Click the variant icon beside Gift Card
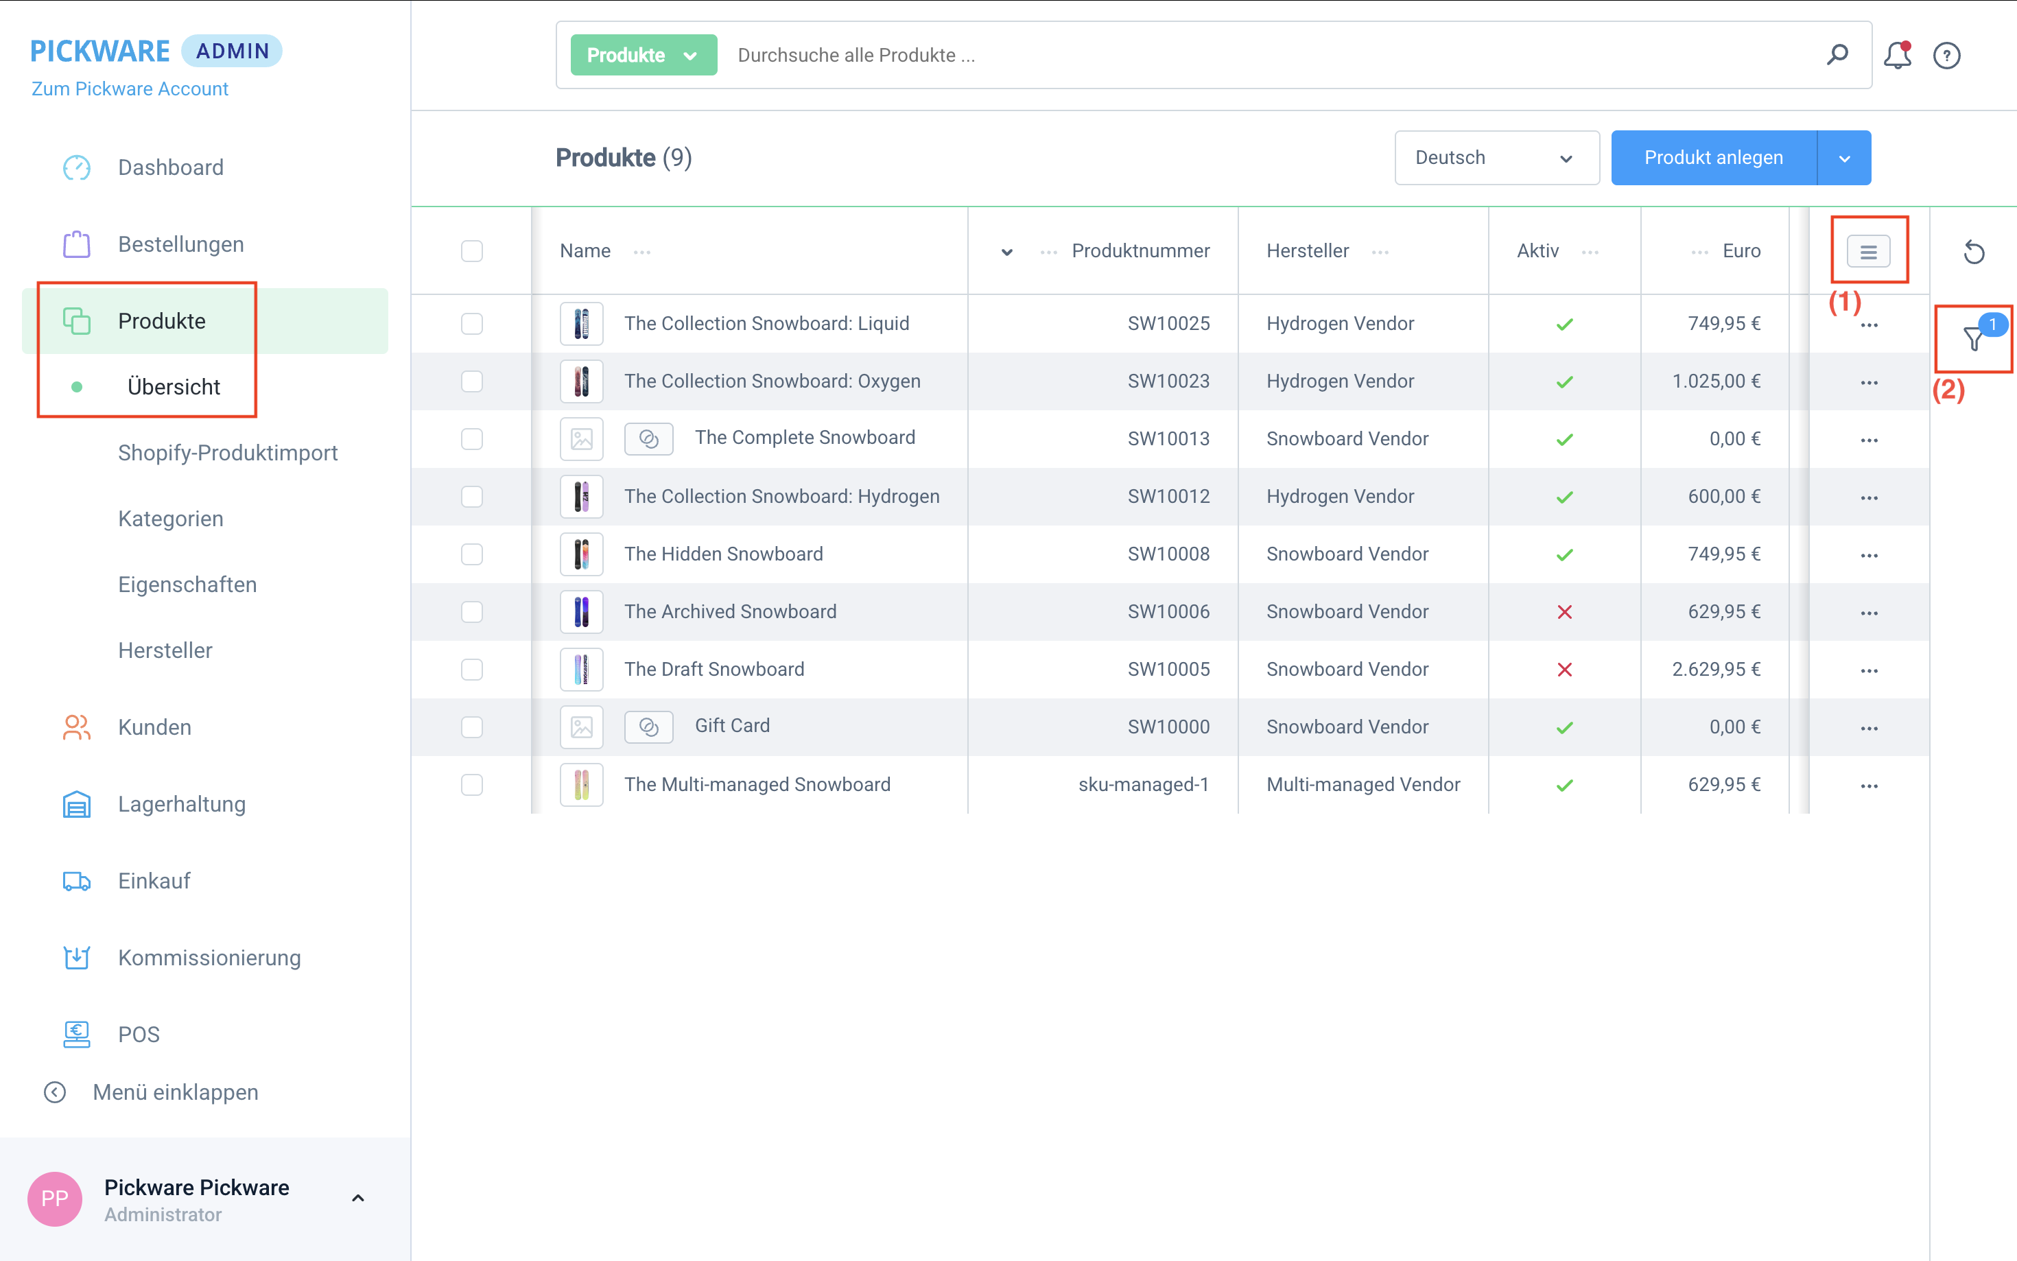This screenshot has height=1261, width=2017. [648, 727]
